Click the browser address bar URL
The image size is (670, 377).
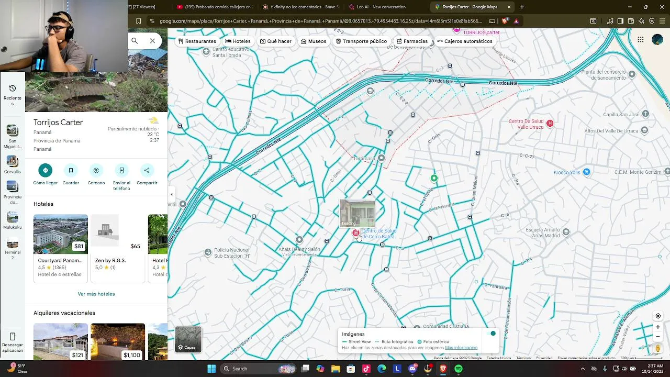(x=320, y=21)
